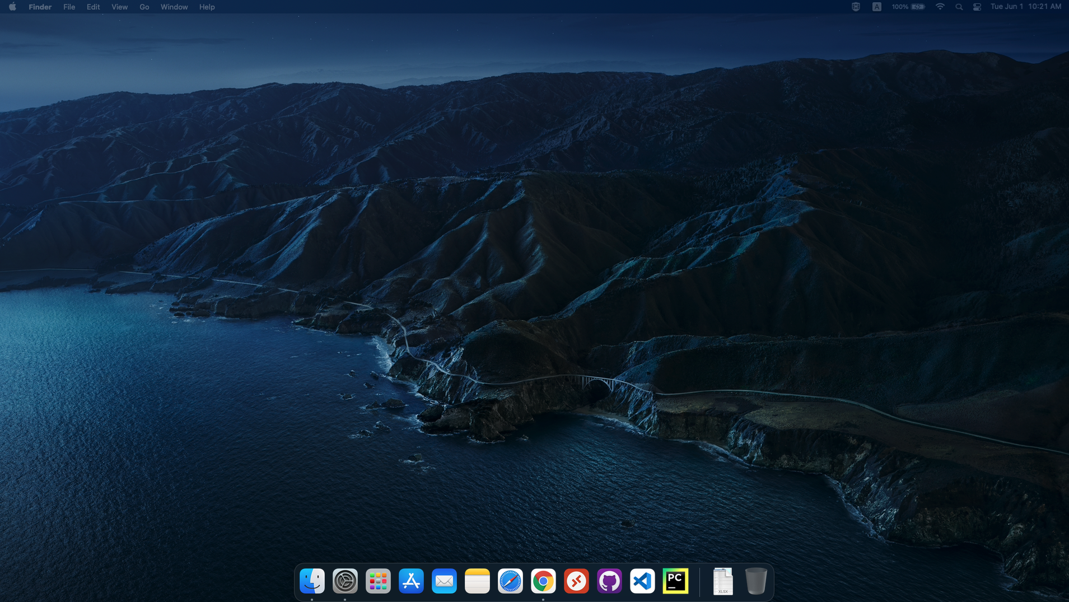Launch Google Chrome from the dock
This screenshot has height=602, width=1069.
[x=543, y=581]
